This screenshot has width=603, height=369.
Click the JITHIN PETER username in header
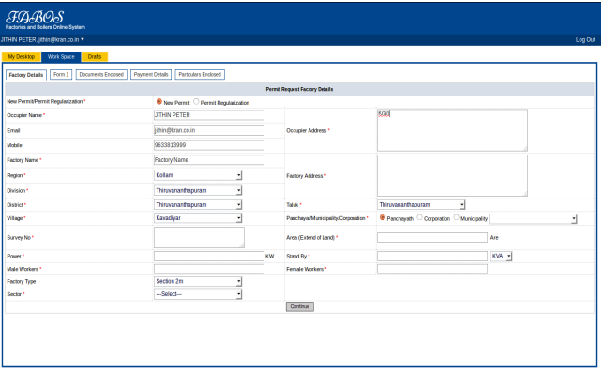[x=19, y=40]
